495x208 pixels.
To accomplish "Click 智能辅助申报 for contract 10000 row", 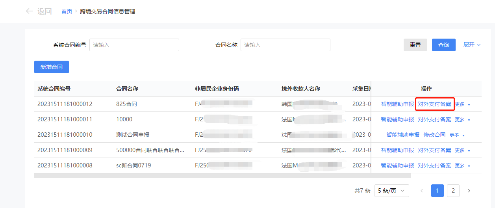I will tap(397, 120).
